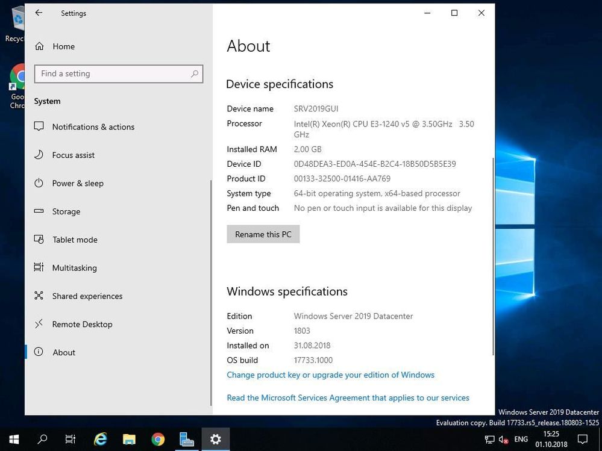The width and height of the screenshot is (602, 451).
Task: Click the Tablet mode icon
Action: click(x=39, y=239)
